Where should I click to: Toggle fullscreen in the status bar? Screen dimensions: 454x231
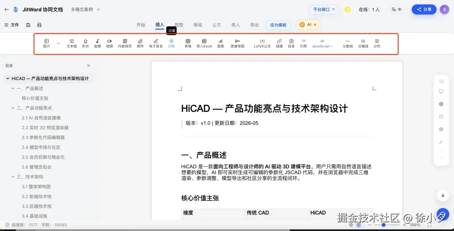click(429, 225)
